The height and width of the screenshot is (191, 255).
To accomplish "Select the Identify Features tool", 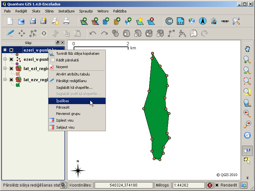I will click(247, 151).
